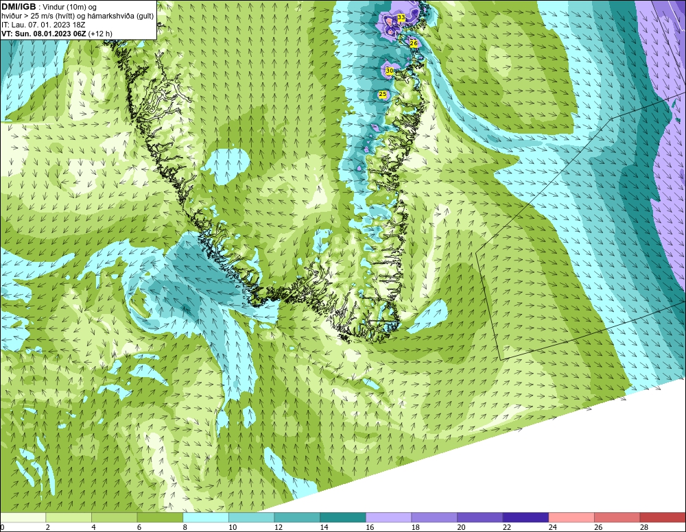
Task: Select the 12–14 m/s teal legend swatch
Action: point(297,518)
